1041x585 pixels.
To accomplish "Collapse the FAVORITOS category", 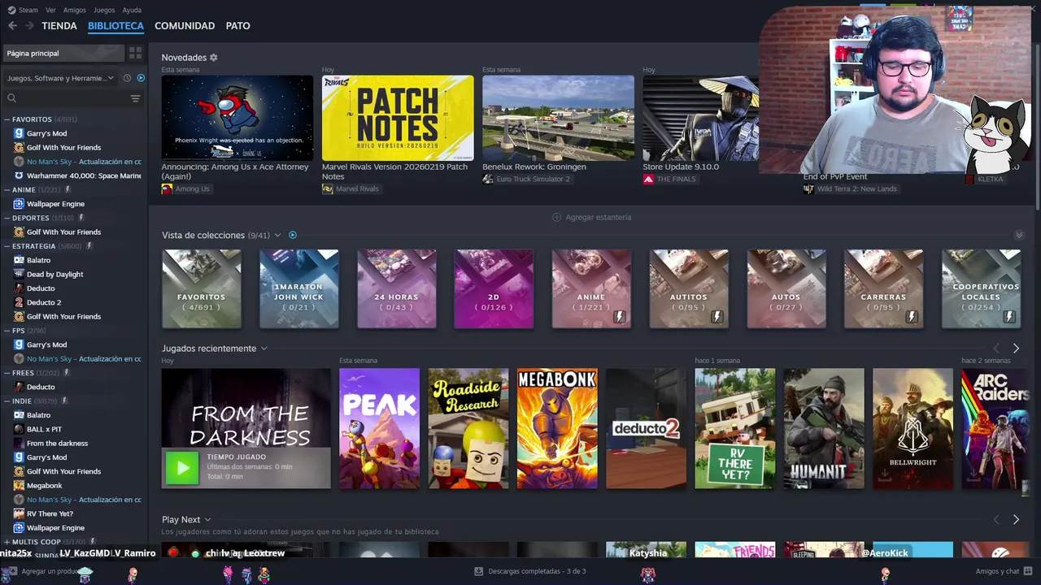I will tap(7, 119).
